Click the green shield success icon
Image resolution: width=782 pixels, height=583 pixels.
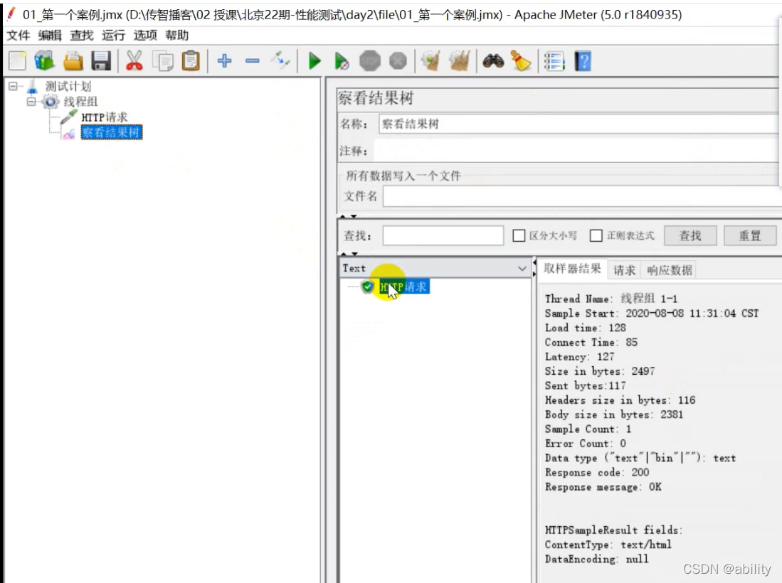[x=368, y=287]
